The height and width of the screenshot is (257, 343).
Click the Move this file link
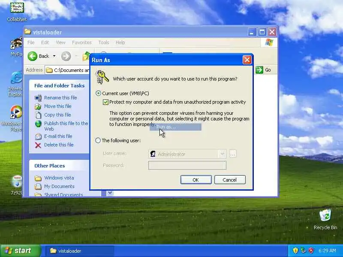58,106
